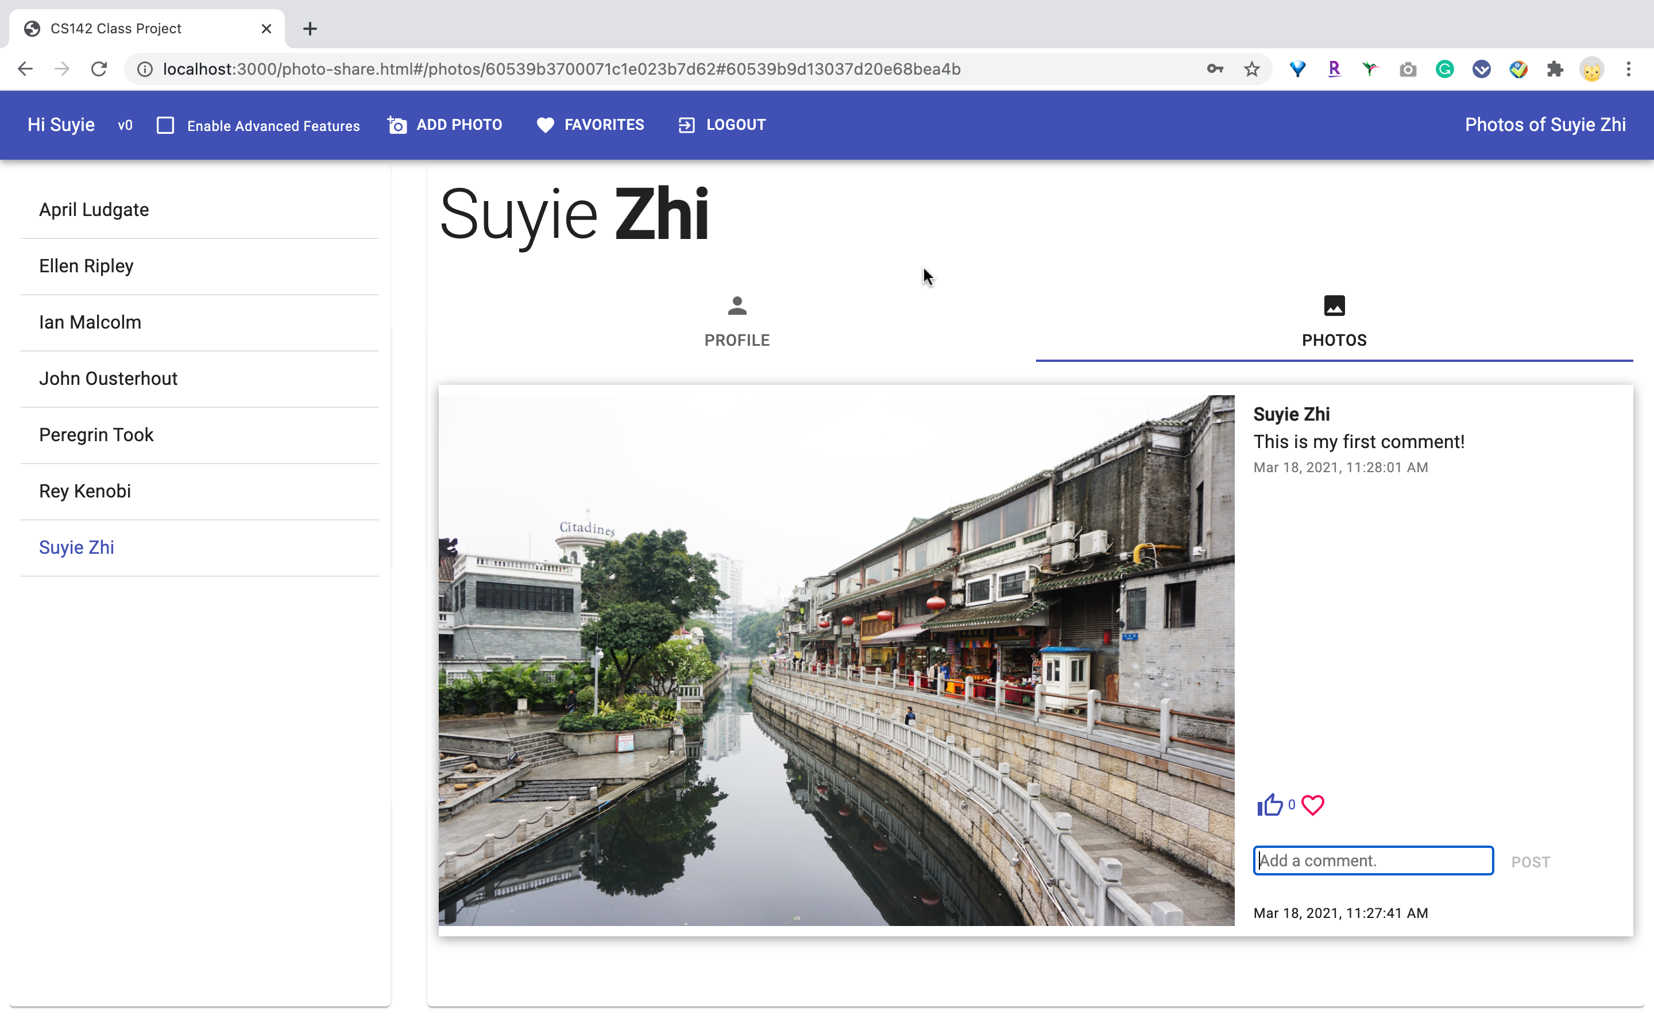Click the green hummingbird extension icon
This screenshot has width=1654, height=1034.
[x=1370, y=69]
